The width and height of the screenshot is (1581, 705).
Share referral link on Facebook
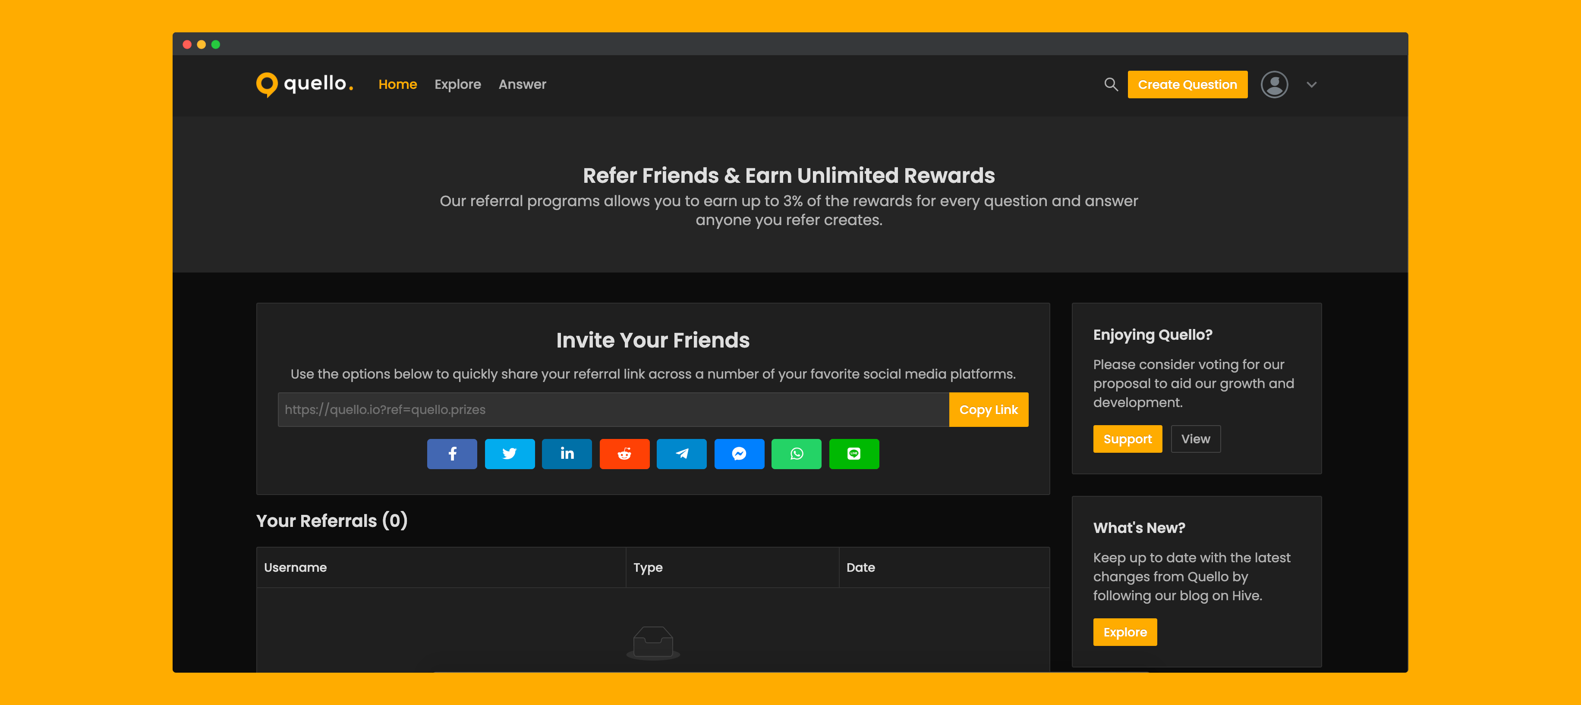coord(452,454)
